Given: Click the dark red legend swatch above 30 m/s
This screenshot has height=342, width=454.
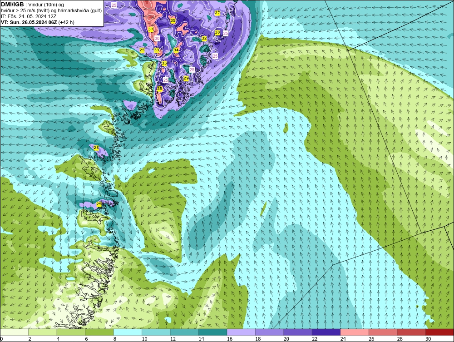Looking at the screenshot, I should coord(440,332).
